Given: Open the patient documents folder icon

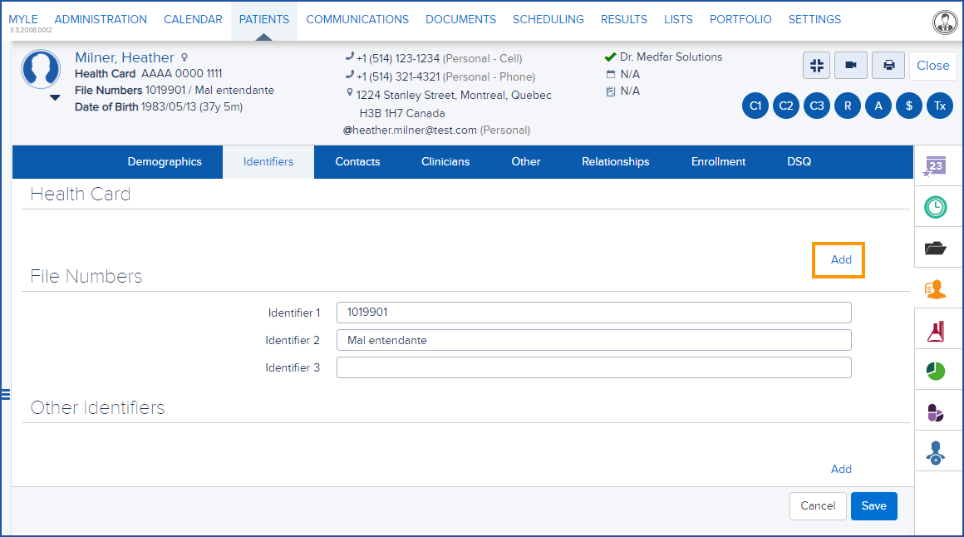Looking at the screenshot, I should coord(938,247).
